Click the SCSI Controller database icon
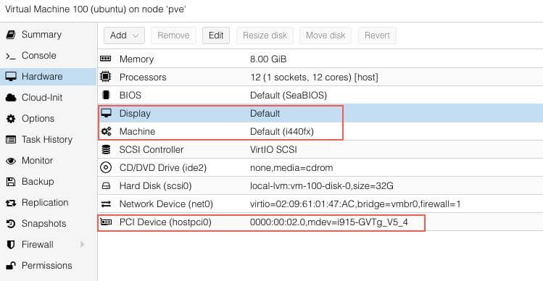Screen dimensions: 543x281 click(106, 149)
